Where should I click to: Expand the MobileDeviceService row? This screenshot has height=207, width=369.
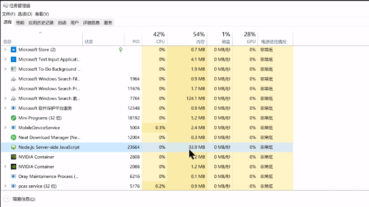click(x=5, y=128)
